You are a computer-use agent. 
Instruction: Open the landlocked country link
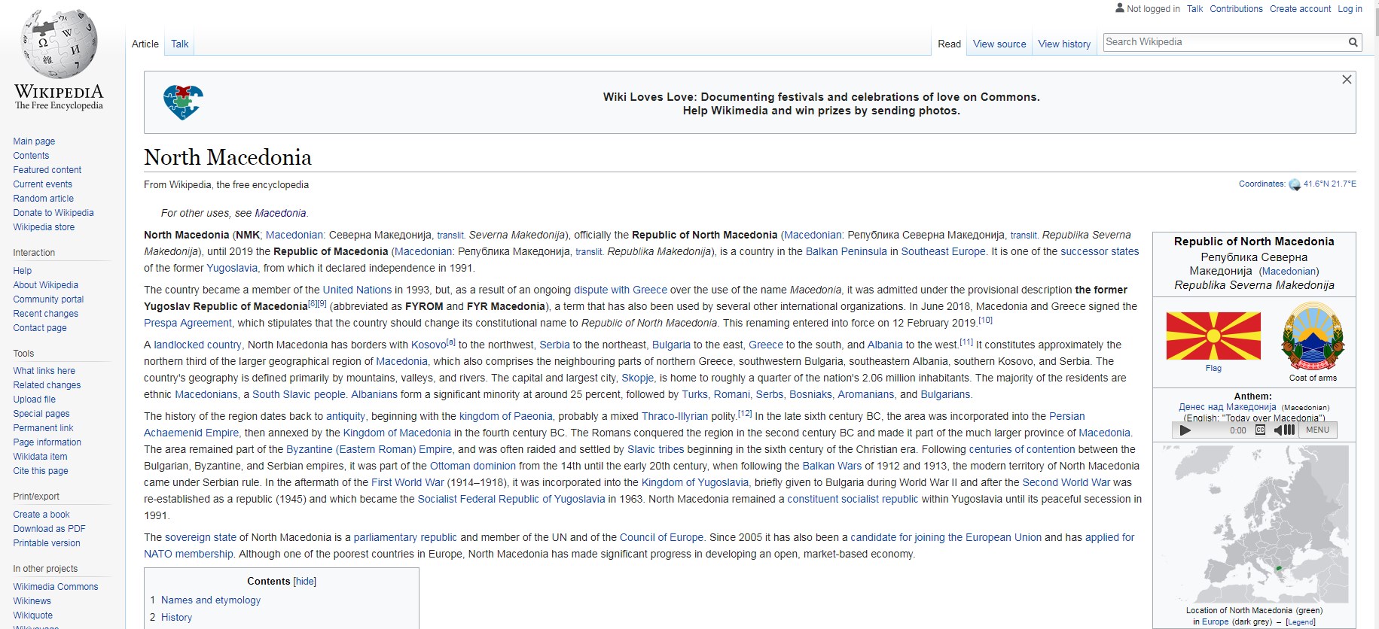197,345
